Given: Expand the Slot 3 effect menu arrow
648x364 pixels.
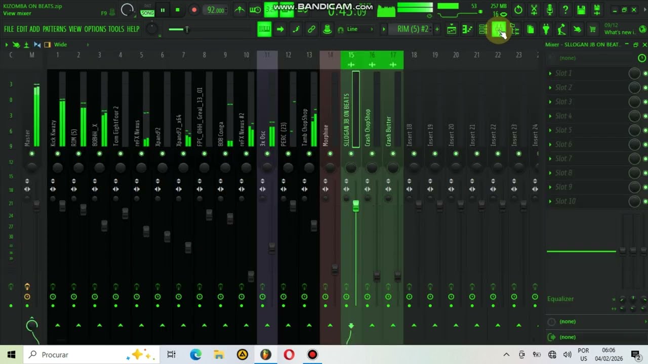Looking at the screenshot, I should click(550, 102).
